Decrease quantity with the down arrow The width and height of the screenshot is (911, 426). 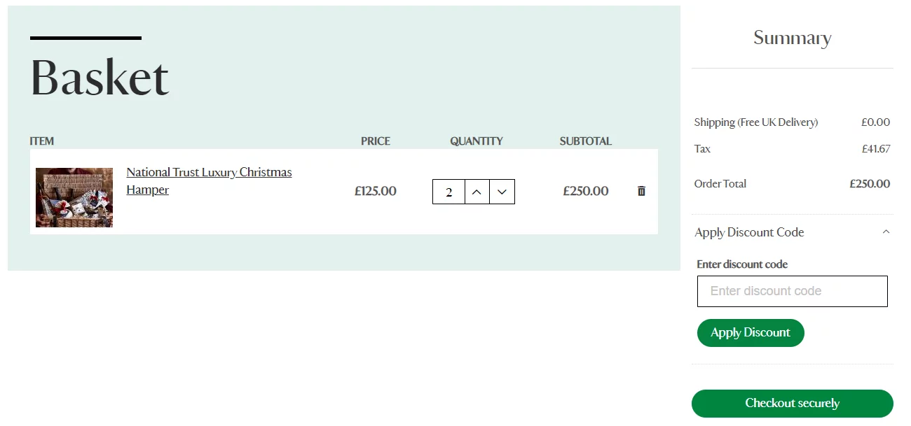coord(502,192)
